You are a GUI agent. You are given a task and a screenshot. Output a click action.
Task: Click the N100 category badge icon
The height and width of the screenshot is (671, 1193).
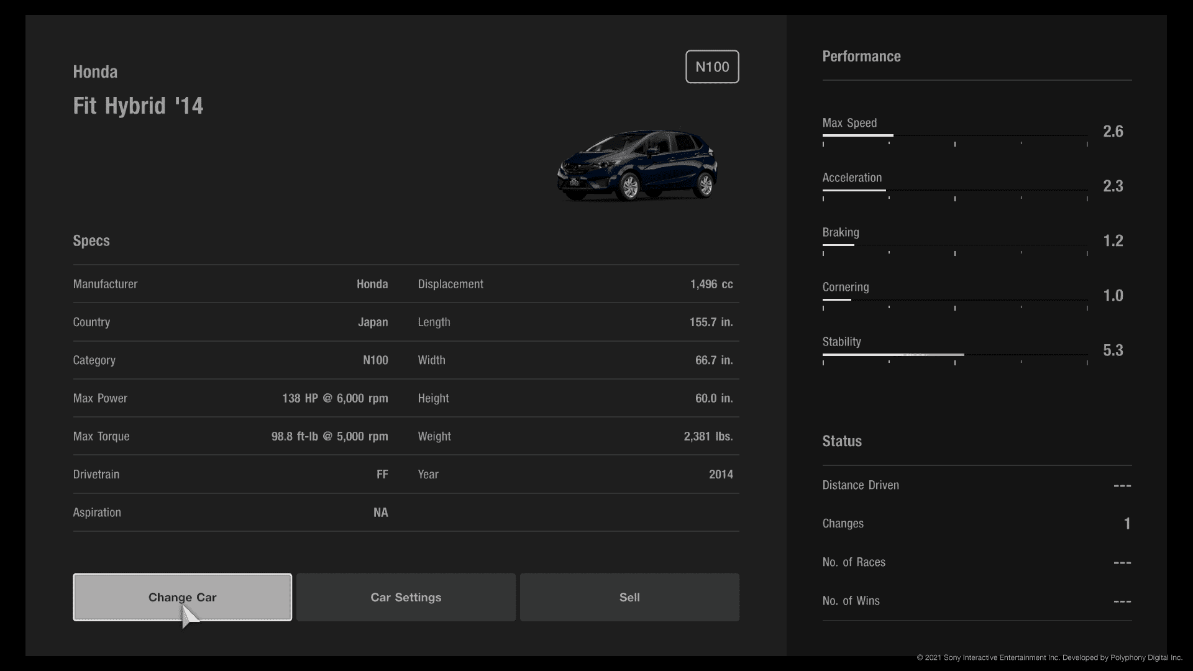712,66
